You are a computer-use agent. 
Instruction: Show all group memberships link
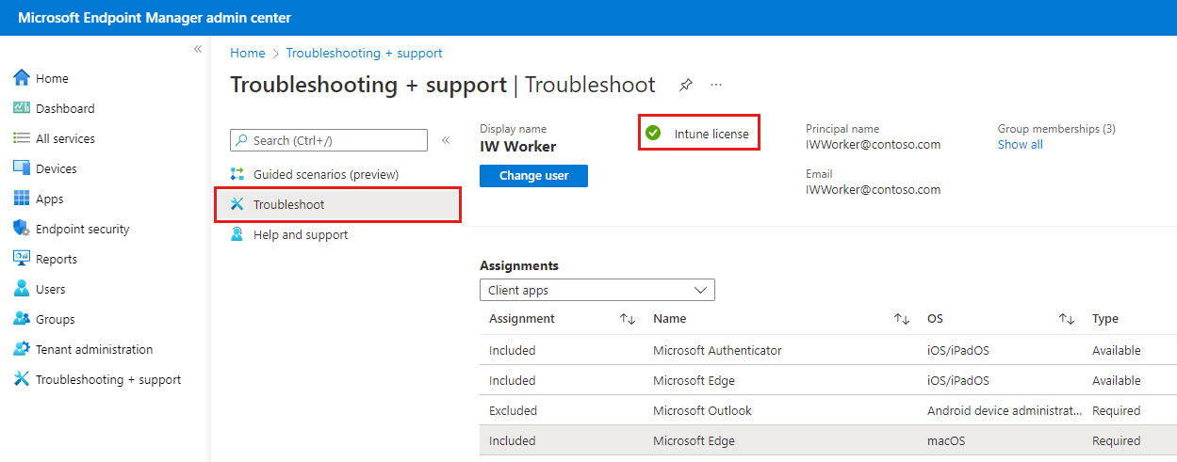(1020, 144)
